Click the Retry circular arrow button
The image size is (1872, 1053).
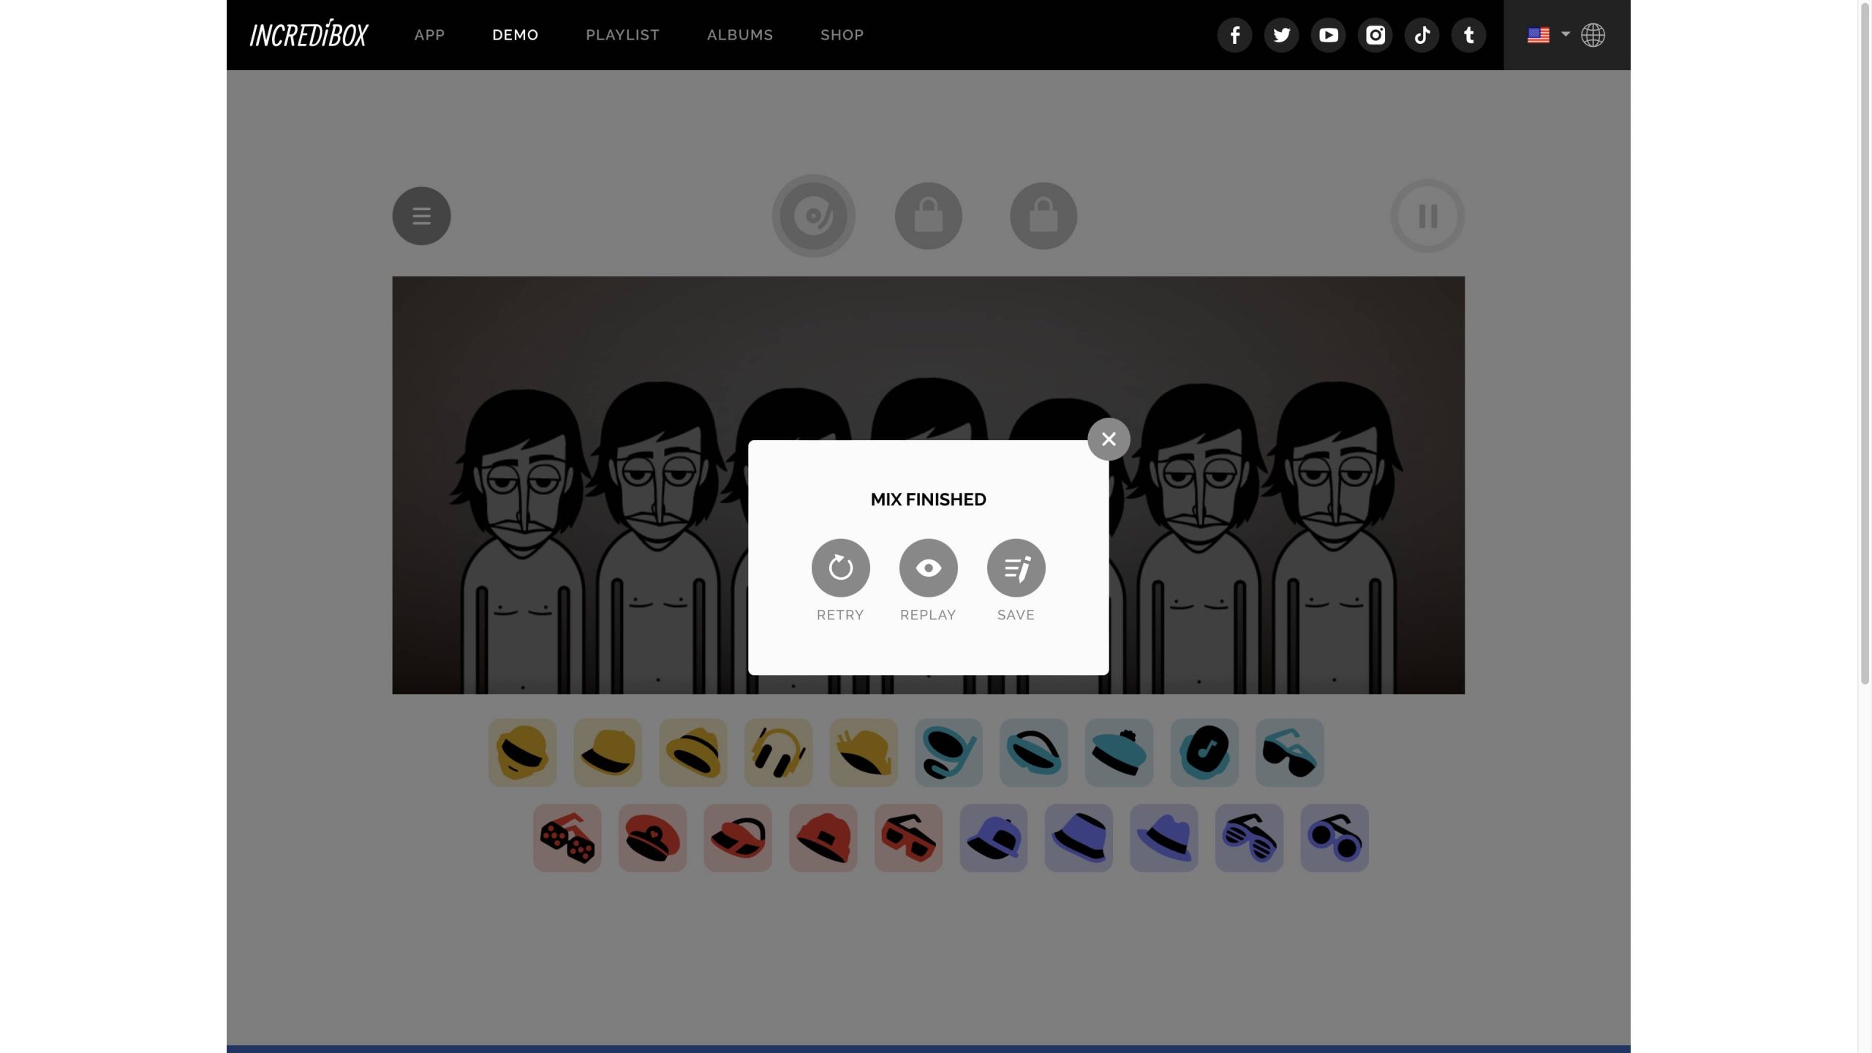pyautogui.click(x=840, y=567)
